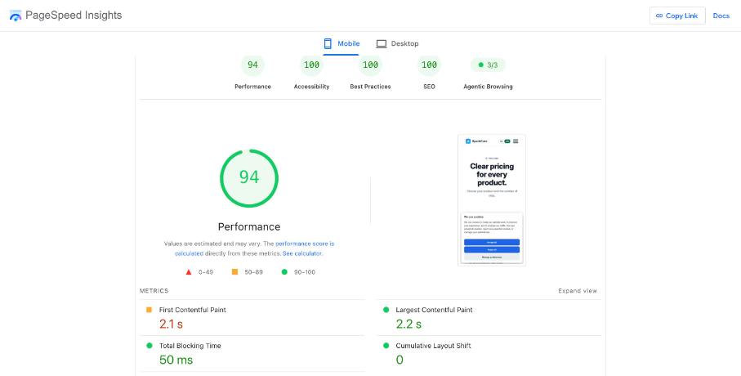Open the performance score is calculated link
Screen dimensions: 741x376
click(255, 248)
